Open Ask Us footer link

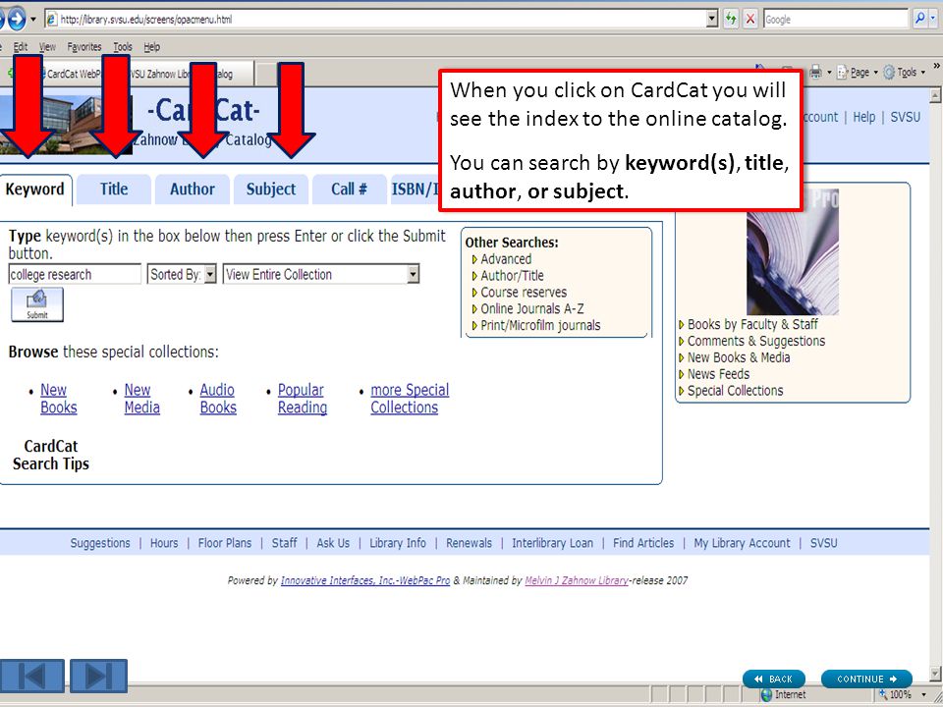333,543
